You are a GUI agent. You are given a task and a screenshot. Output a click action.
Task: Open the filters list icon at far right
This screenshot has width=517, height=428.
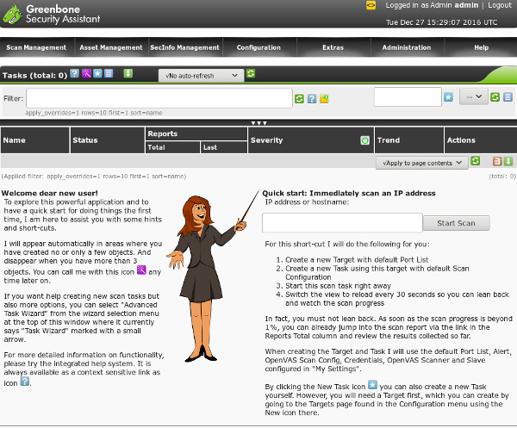click(x=508, y=97)
